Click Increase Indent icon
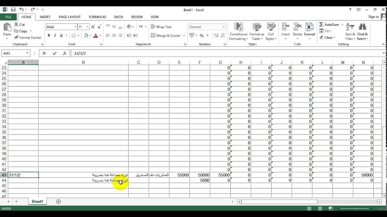The height and width of the screenshot is (217, 387). [135, 36]
